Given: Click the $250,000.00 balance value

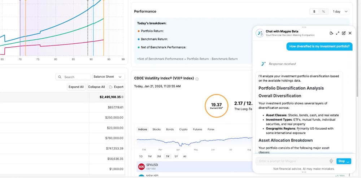Looking at the screenshot, I should click(x=114, y=117).
